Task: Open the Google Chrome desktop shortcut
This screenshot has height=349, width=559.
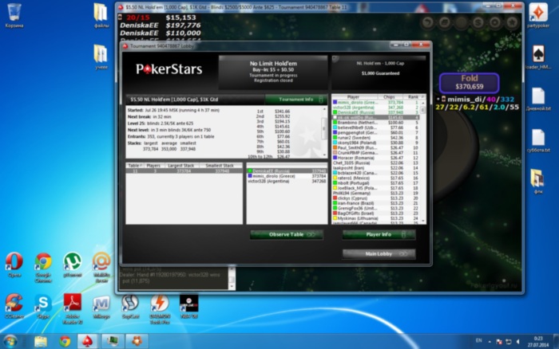Action: tap(43, 267)
